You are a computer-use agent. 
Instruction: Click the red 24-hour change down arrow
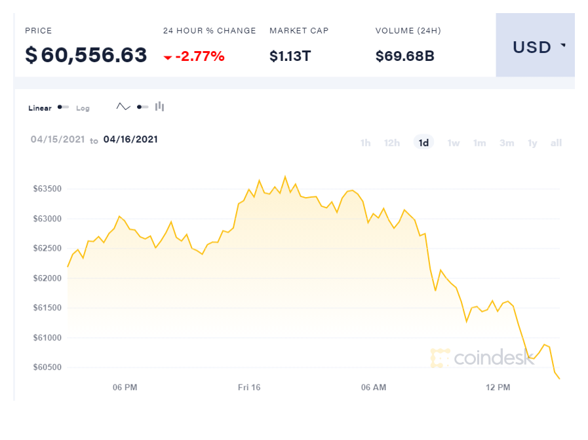pyautogui.click(x=168, y=58)
